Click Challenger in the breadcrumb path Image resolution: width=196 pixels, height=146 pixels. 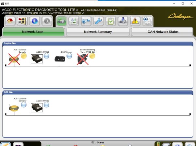7,13
